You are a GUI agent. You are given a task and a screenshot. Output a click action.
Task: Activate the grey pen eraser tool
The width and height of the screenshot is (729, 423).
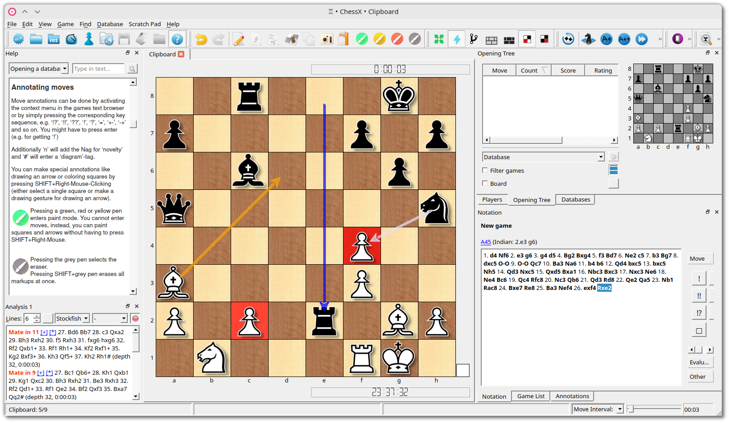413,39
